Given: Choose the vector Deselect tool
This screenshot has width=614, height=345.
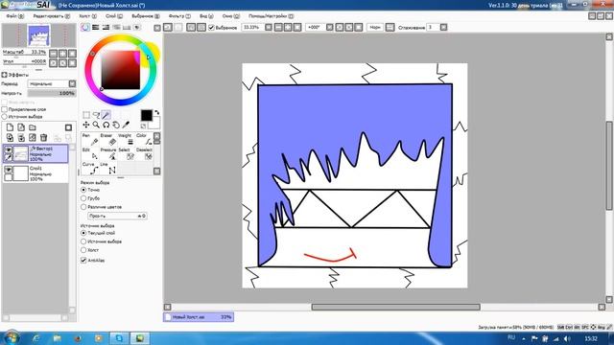Looking at the screenshot, I should point(144,153).
